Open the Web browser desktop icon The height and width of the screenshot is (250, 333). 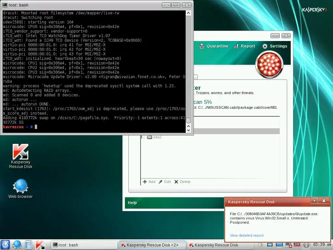pyautogui.click(x=20, y=189)
